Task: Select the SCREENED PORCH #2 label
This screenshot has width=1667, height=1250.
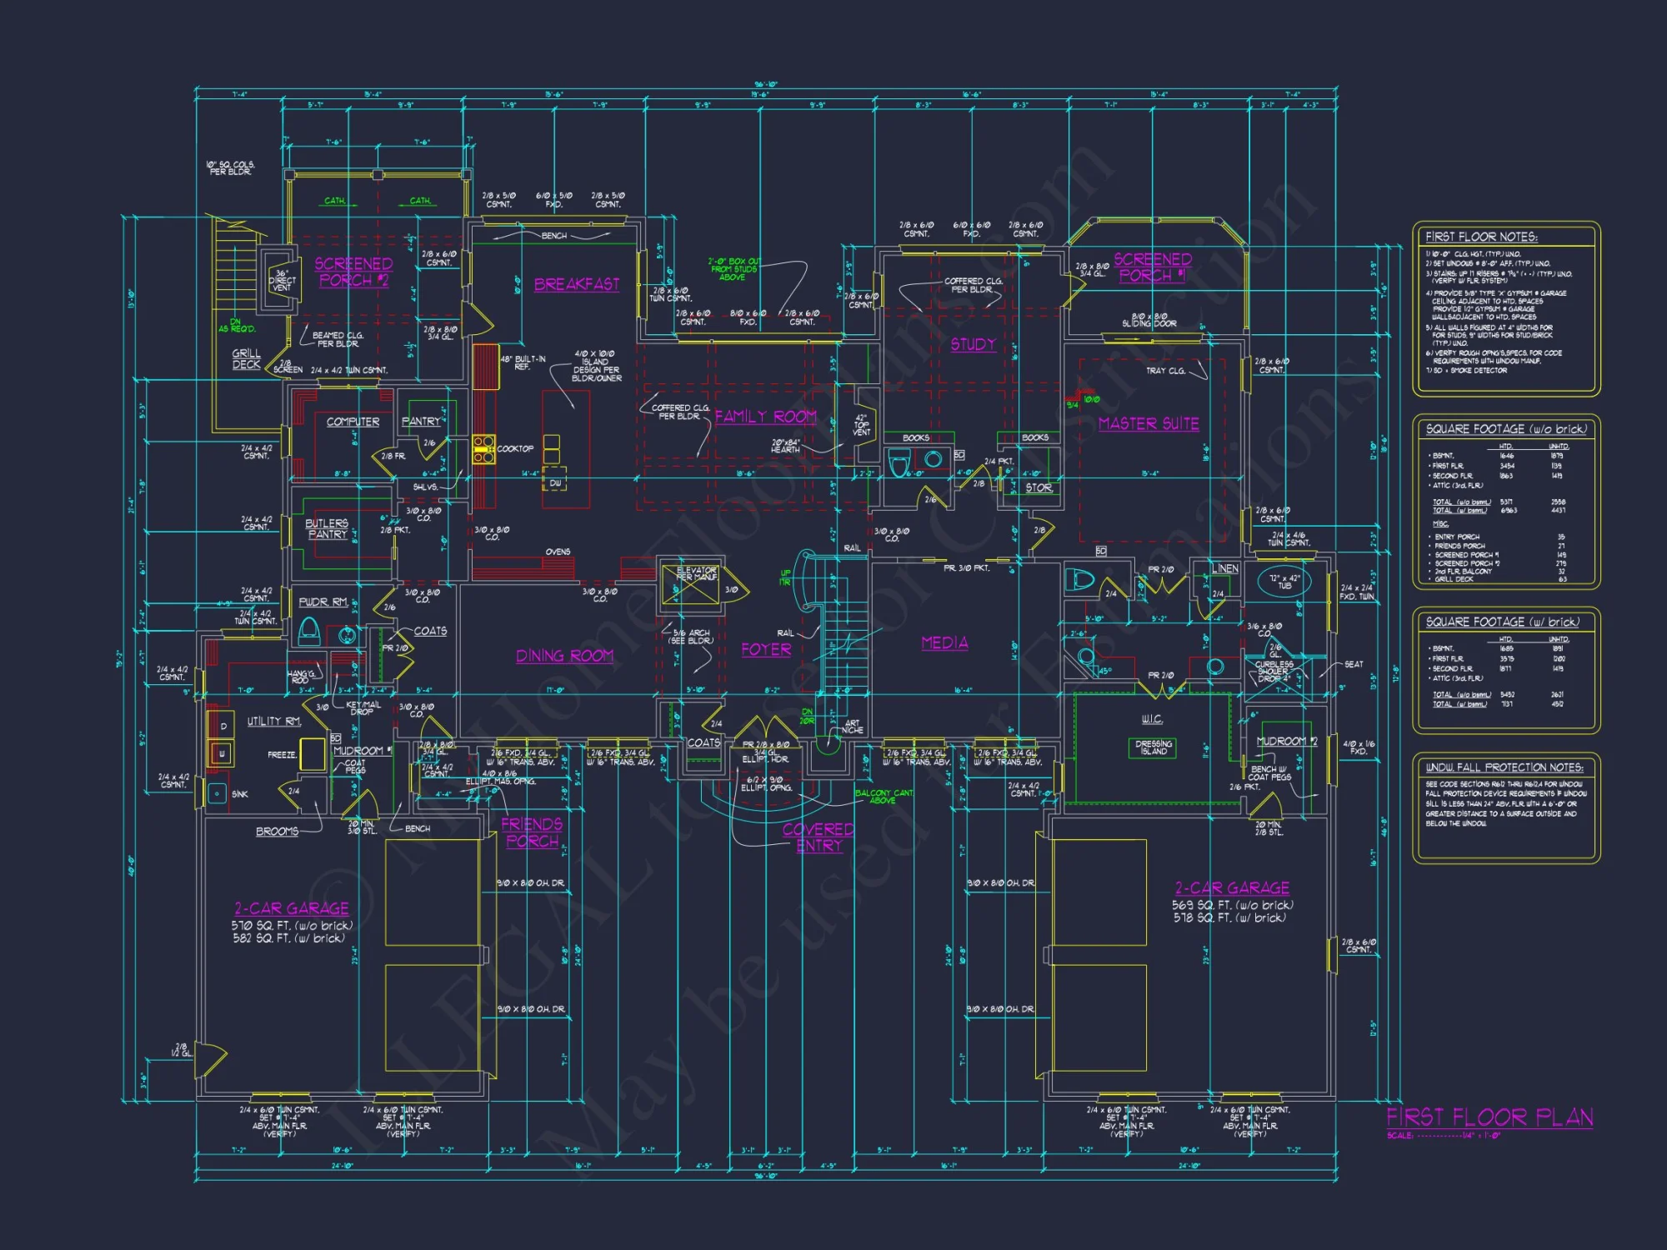Action: tap(353, 272)
